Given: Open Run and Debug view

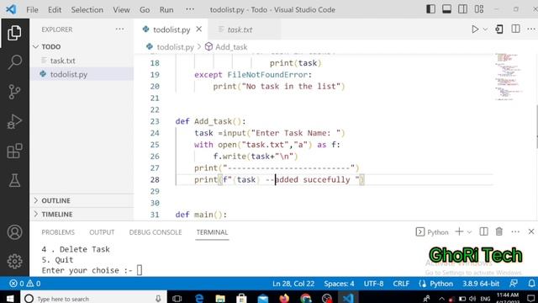Looking at the screenshot, I should 14,121.
